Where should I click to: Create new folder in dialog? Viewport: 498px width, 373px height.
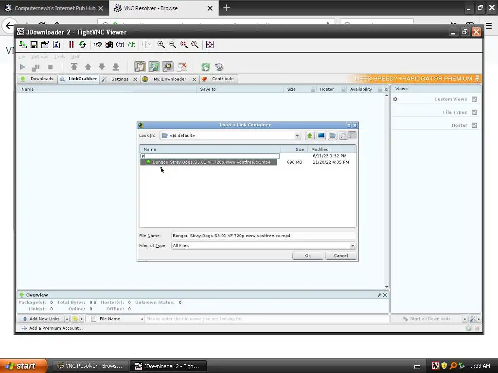click(x=333, y=136)
